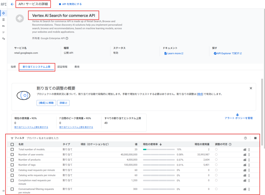The image size is (265, 195).
Task: Close the 割り当ての調整の概要 banner
Action: (x=251, y=88)
